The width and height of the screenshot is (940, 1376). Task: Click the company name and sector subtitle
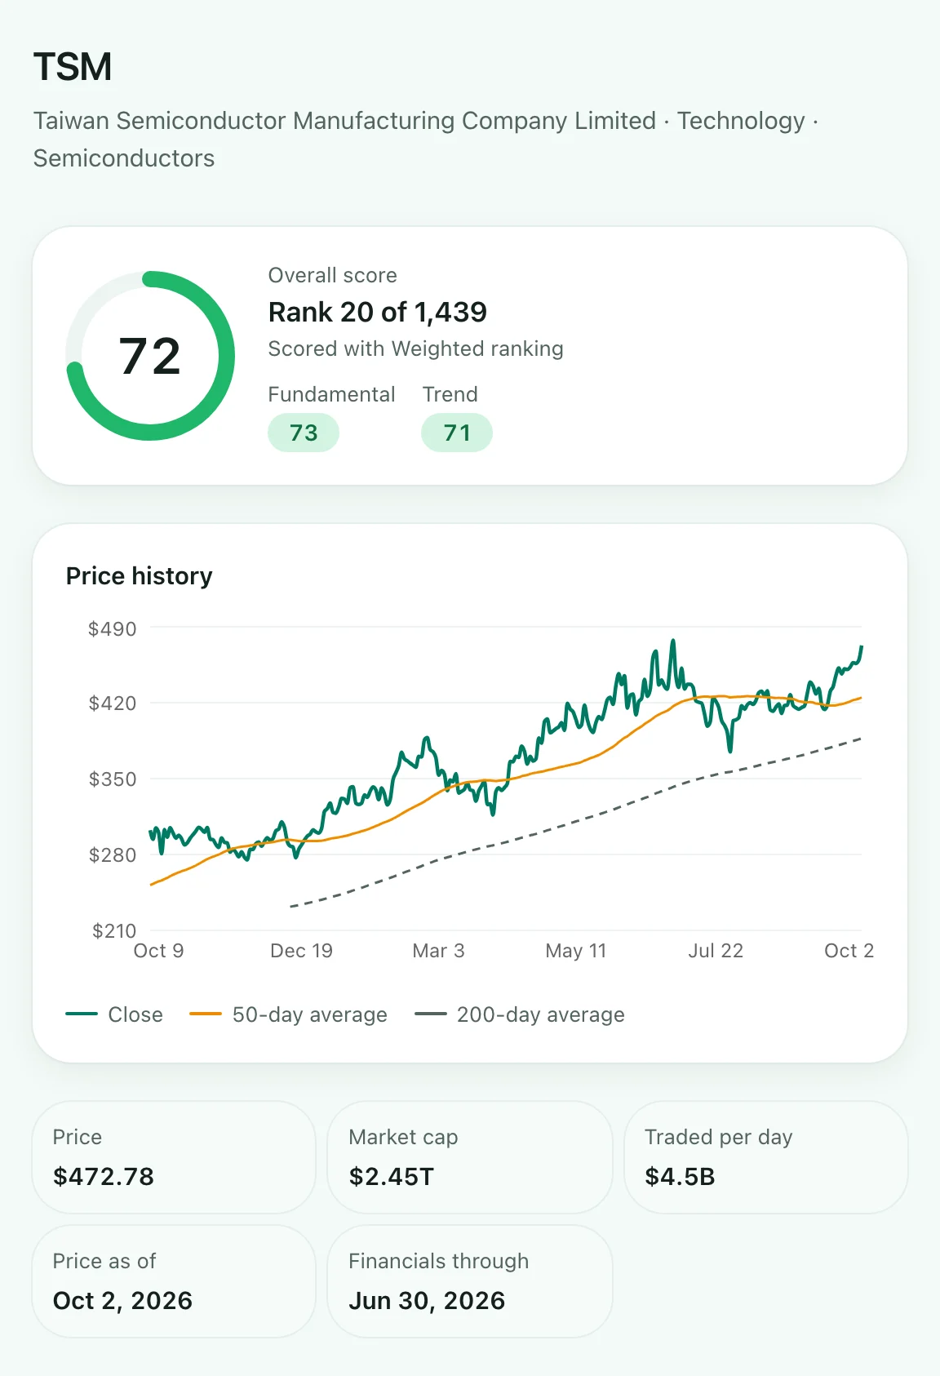click(426, 140)
